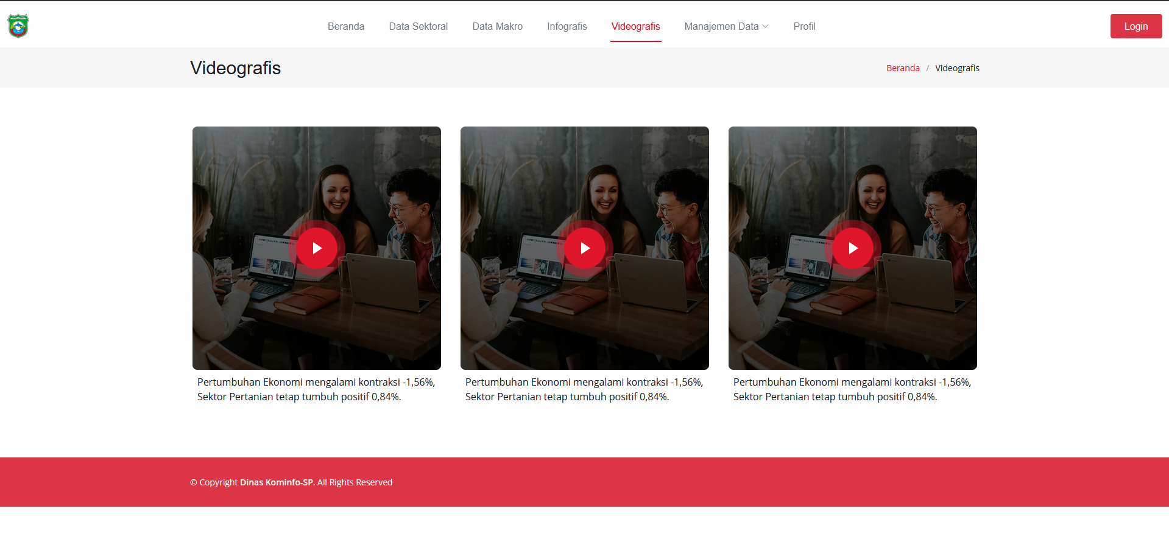Click the Videografis breadcrumb text
Viewport: 1169px width, 559px height.
tap(957, 68)
